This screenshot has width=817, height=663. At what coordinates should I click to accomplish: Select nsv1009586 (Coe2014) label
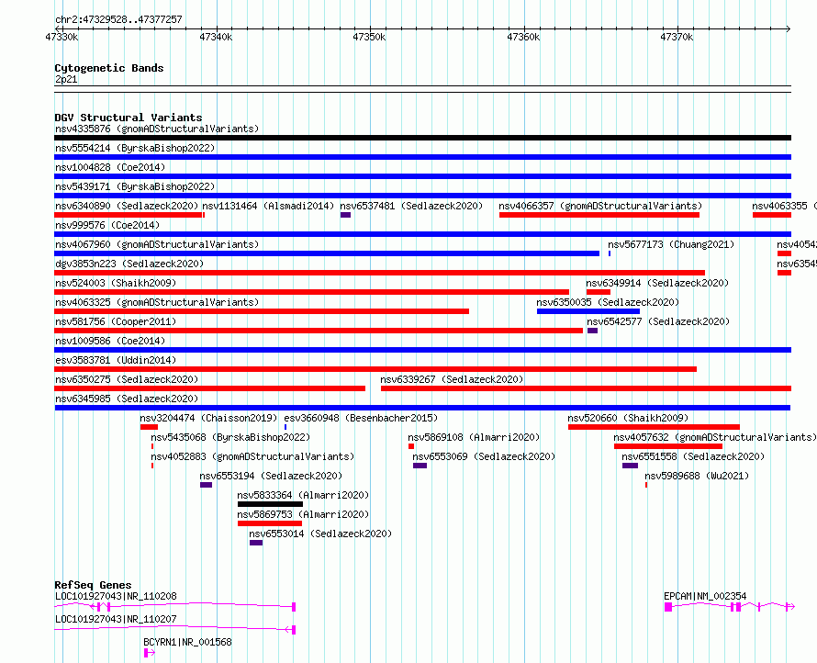[110, 341]
